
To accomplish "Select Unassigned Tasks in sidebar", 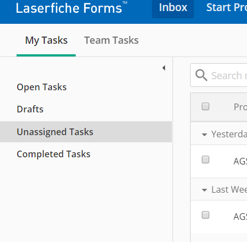I will [x=86, y=132].
